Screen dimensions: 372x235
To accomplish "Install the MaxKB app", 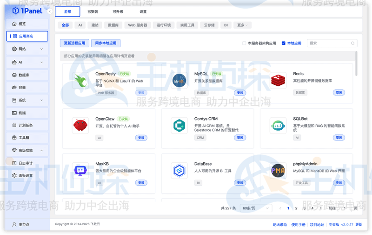I will 141,183.
